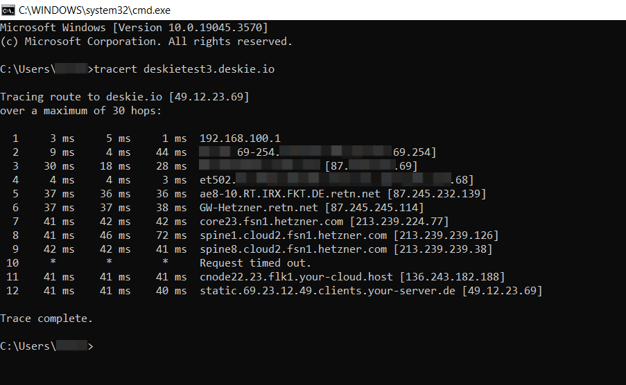Click cnode22.23.flk1.your-cloud.host hostname

[296, 277]
